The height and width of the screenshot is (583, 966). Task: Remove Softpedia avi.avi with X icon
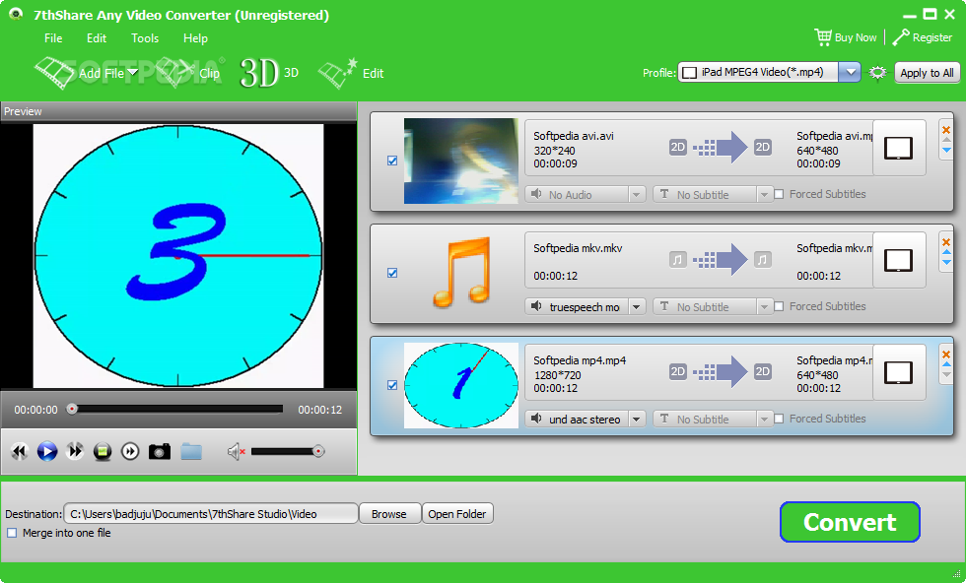click(946, 130)
